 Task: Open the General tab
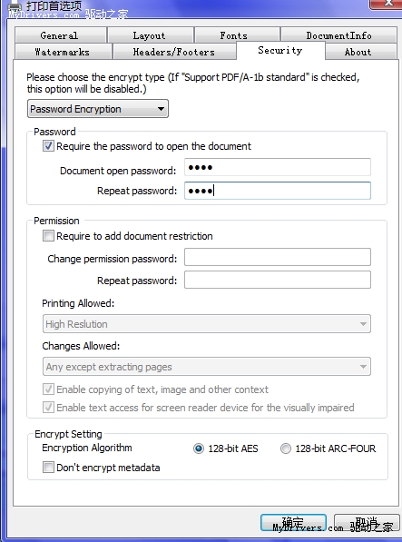tap(61, 34)
